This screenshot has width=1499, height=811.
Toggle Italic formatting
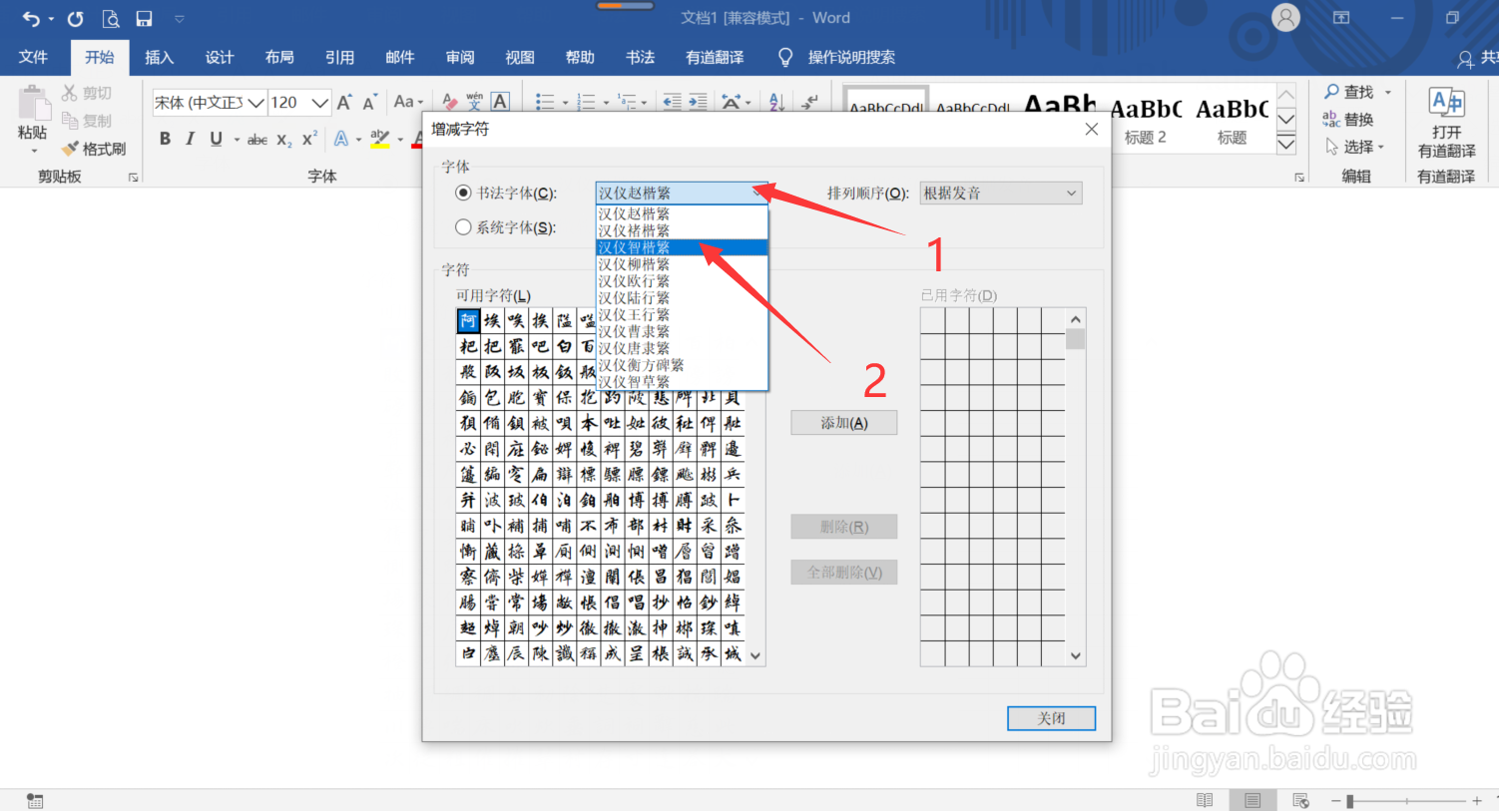coord(190,139)
